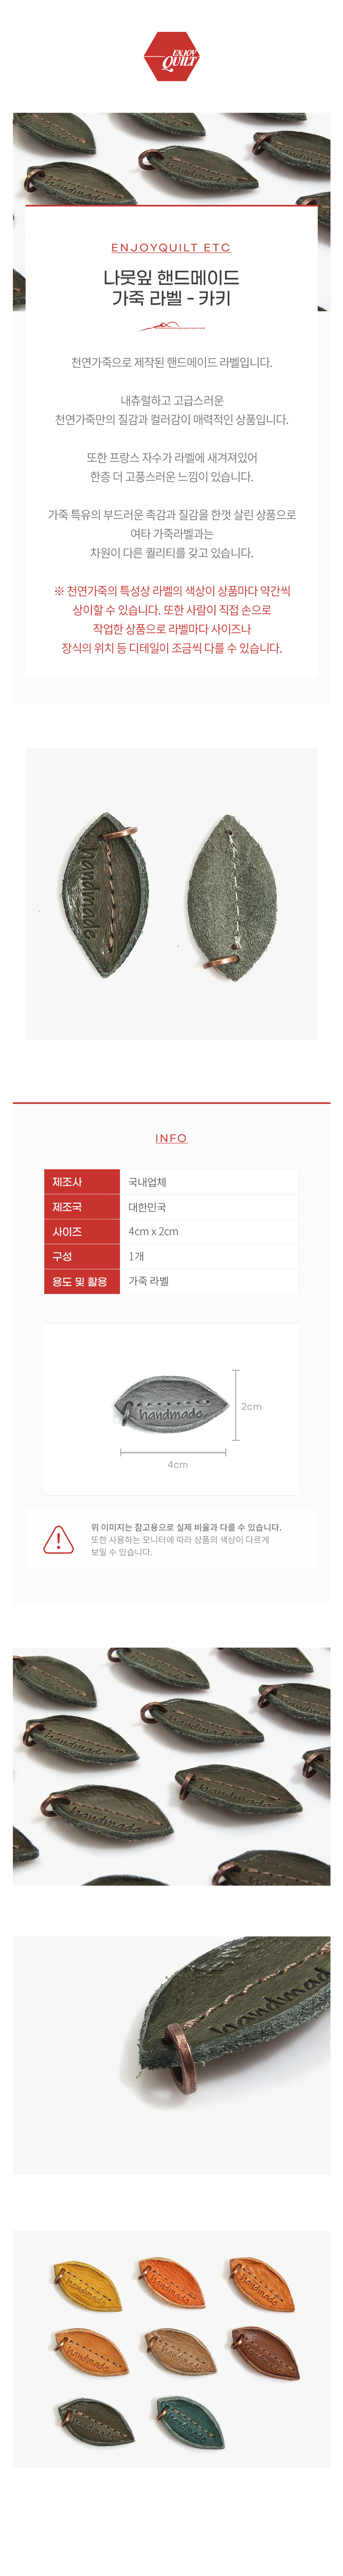Click the 사이즈 table header cell

(82, 1232)
